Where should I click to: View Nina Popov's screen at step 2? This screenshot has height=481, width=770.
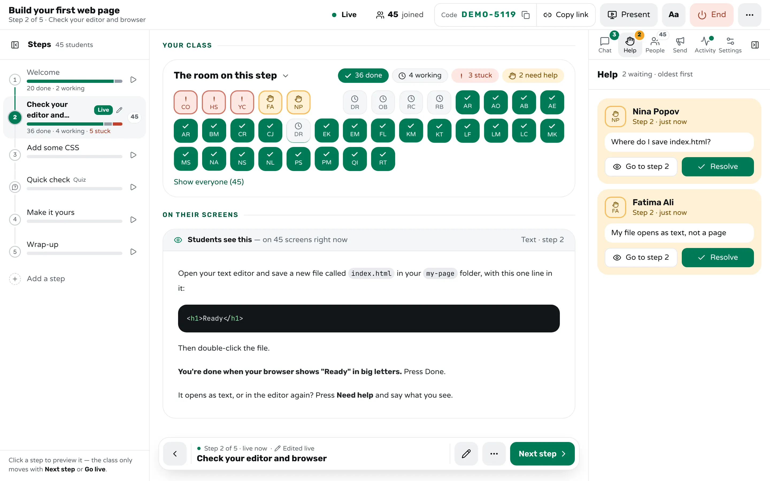tap(641, 167)
